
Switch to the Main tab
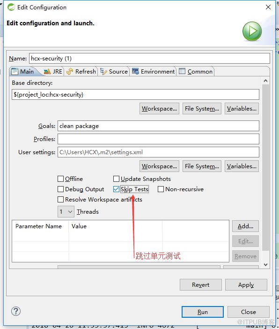23,72
